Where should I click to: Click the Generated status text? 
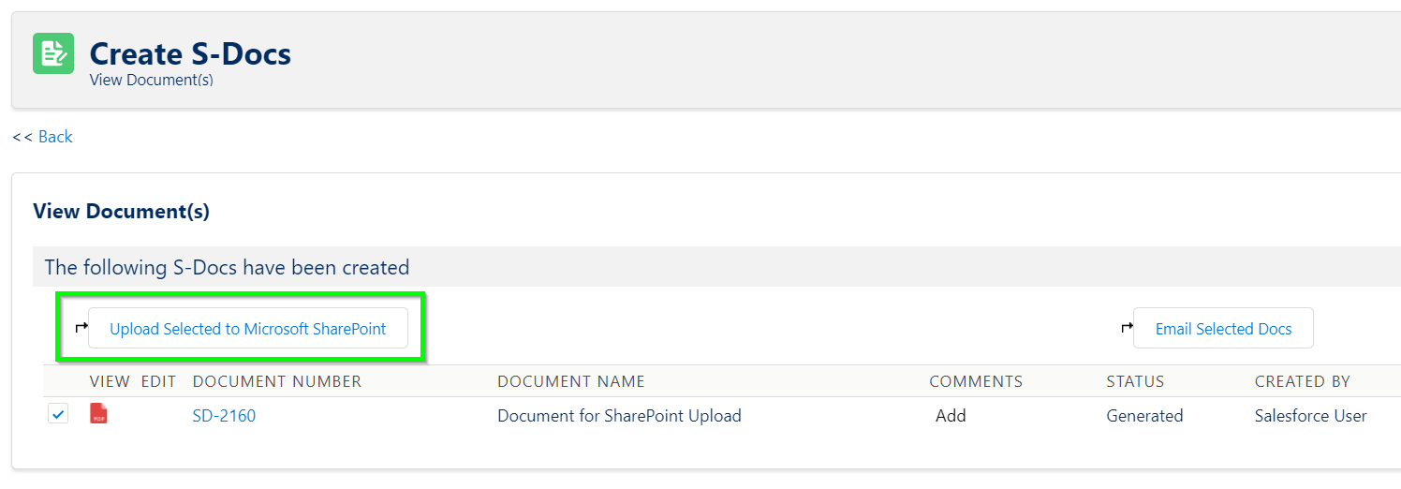tap(1144, 415)
